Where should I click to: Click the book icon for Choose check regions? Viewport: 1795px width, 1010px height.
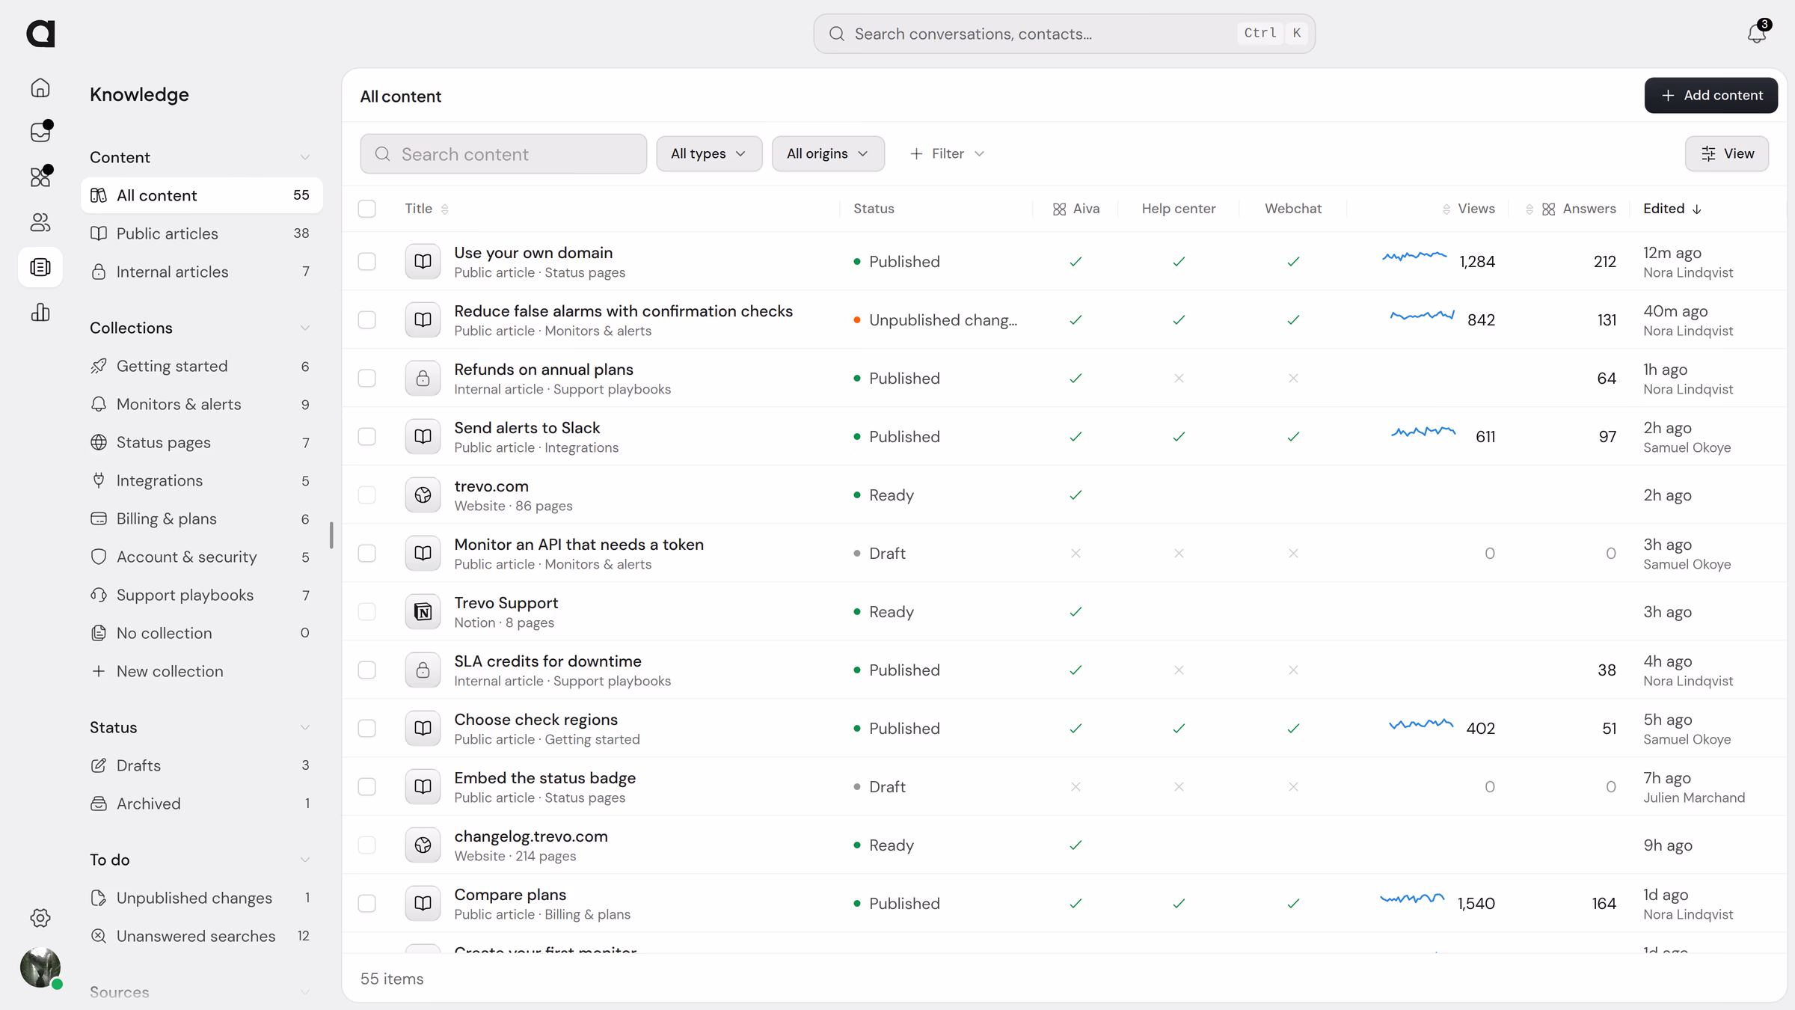click(x=423, y=728)
